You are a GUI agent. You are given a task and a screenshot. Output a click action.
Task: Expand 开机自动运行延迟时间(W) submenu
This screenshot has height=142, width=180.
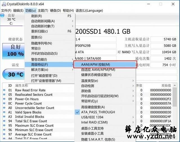105,96
